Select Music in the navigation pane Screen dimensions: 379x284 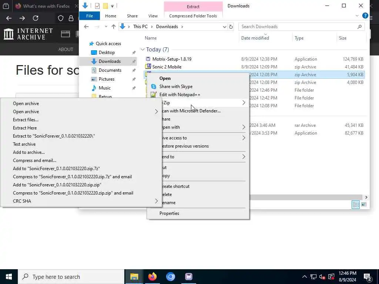[x=104, y=88]
